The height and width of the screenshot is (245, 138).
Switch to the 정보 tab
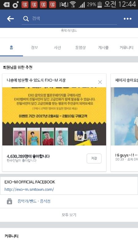click(34, 47)
